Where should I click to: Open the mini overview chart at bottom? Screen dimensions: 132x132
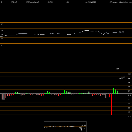coord(65,126)
